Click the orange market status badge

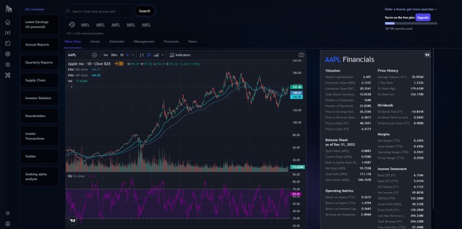pos(119,63)
